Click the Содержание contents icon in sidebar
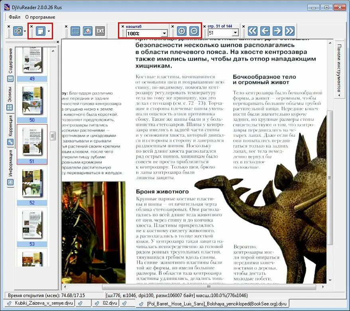This screenshot has width=350, height=311. coord(10,79)
